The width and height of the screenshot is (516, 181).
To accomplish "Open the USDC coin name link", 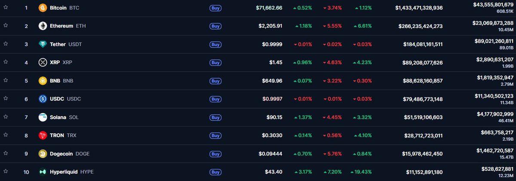I will [x=57, y=99].
